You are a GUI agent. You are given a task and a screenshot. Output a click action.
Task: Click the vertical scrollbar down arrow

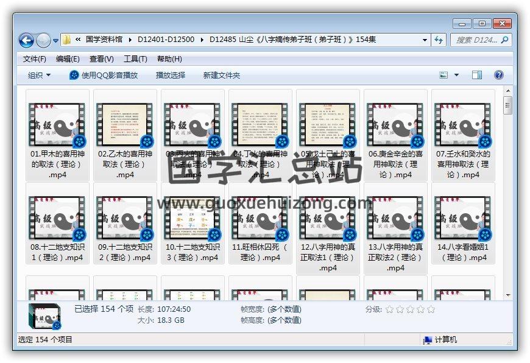click(x=507, y=295)
